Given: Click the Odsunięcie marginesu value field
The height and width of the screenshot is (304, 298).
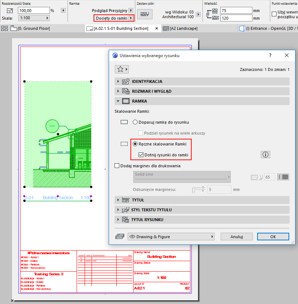Looking at the screenshot, I should pos(219,189).
